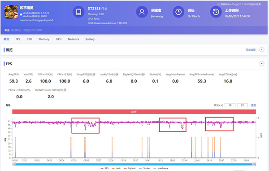
Task: Click the help icon beside Drop(FPS)
Action: [94, 75]
